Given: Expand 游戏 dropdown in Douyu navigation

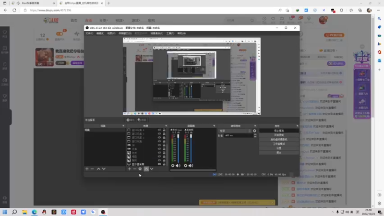Looking at the screenshot, I should [136, 20].
